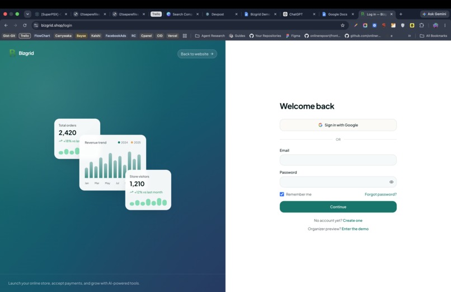Viewport: 451px width, 292px height.
Task: Open the tab groups grid icon in bookmarks bar
Action: (185, 36)
